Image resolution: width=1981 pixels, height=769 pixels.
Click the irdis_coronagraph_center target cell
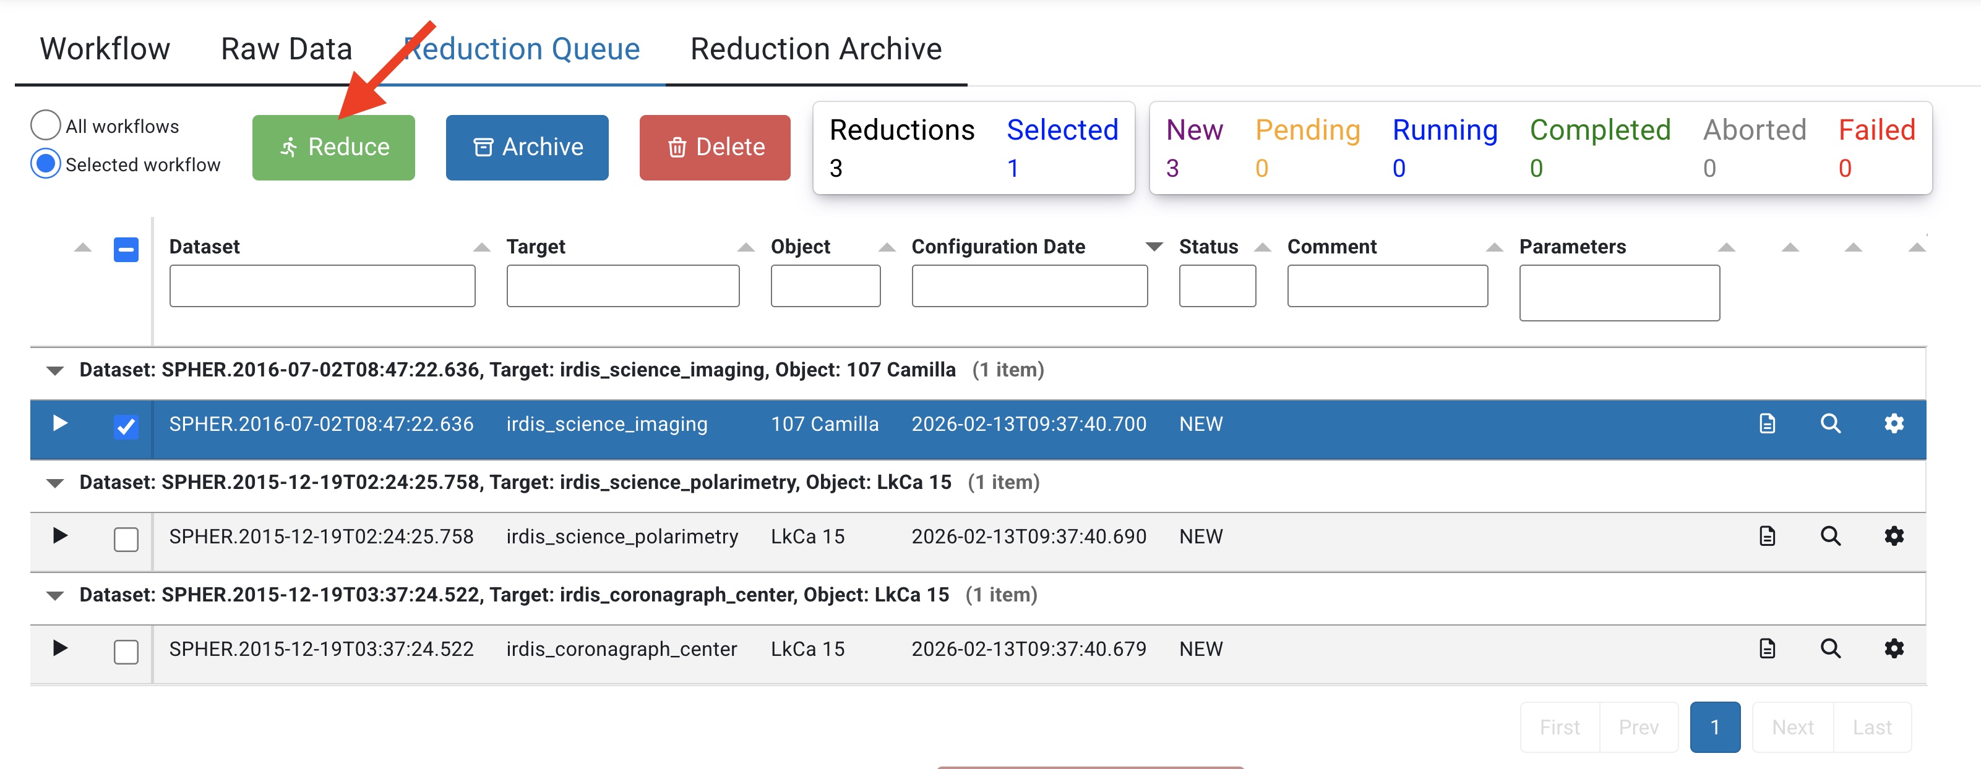(621, 649)
